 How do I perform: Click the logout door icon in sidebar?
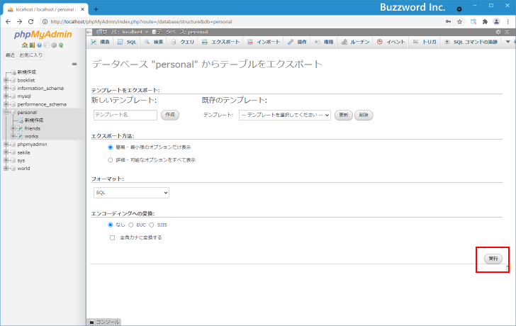pyautogui.click(x=32, y=45)
